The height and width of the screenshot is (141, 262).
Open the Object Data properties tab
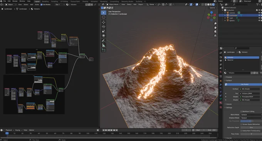(221, 99)
